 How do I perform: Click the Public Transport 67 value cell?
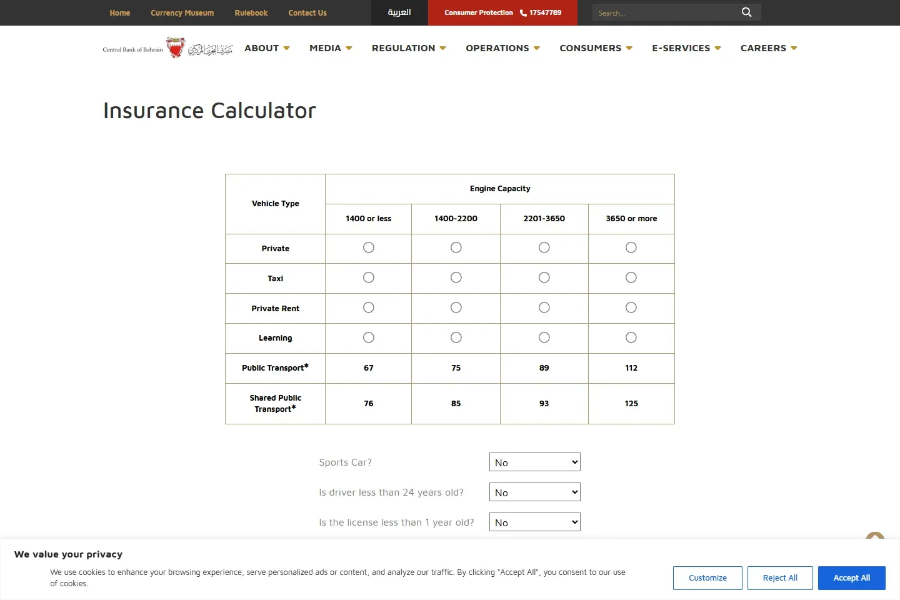point(369,368)
